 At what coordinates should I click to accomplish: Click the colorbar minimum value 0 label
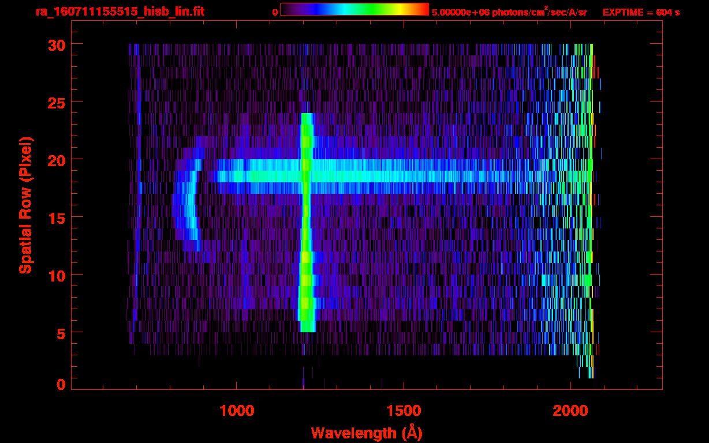tap(275, 12)
